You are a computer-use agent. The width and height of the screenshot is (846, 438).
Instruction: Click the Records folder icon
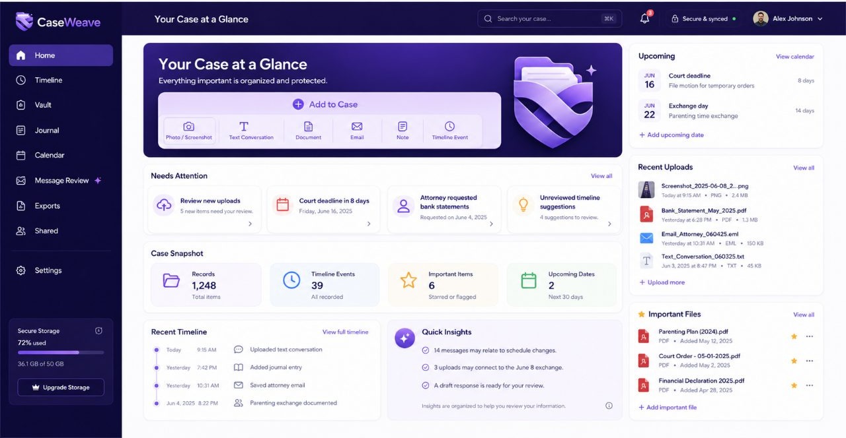point(172,280)
